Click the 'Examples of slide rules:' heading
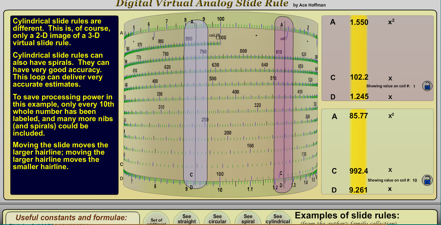Screen dimensions: 441x225 (347, 215)
